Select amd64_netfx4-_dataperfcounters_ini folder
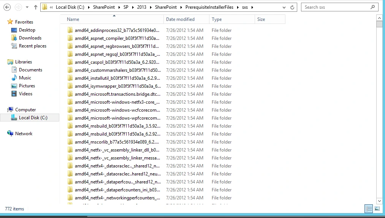The image size is (385, 218). [117, 190]
